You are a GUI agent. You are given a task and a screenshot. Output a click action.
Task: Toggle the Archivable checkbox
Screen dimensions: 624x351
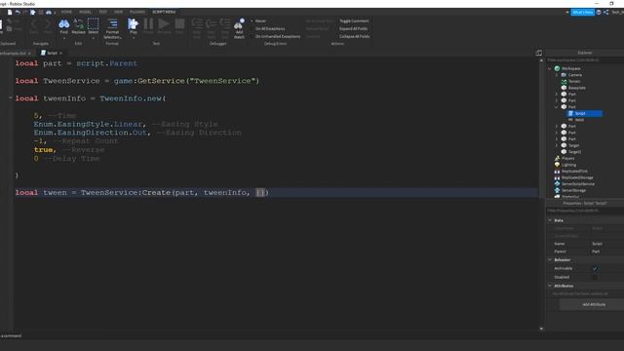[595, 269]
